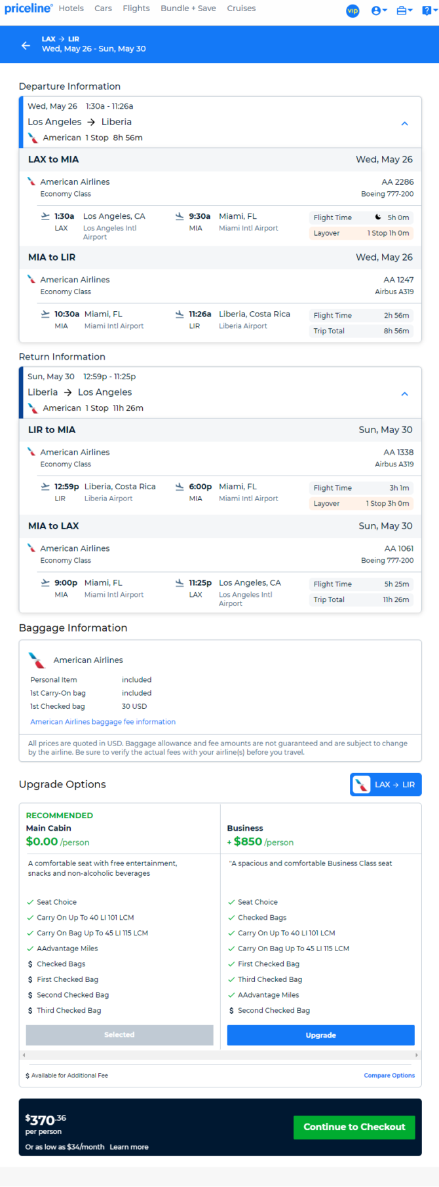Open the help question mark icon

pyautogui.click(x=429, y=10)
